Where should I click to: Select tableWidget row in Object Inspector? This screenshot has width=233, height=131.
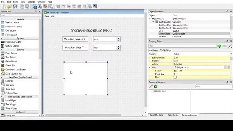coord(189,34)
